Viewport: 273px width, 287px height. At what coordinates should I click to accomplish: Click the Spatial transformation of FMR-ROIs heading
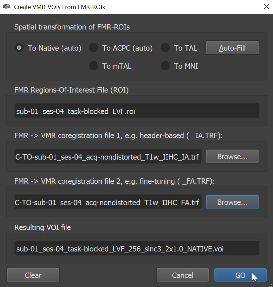coord(72,27)
